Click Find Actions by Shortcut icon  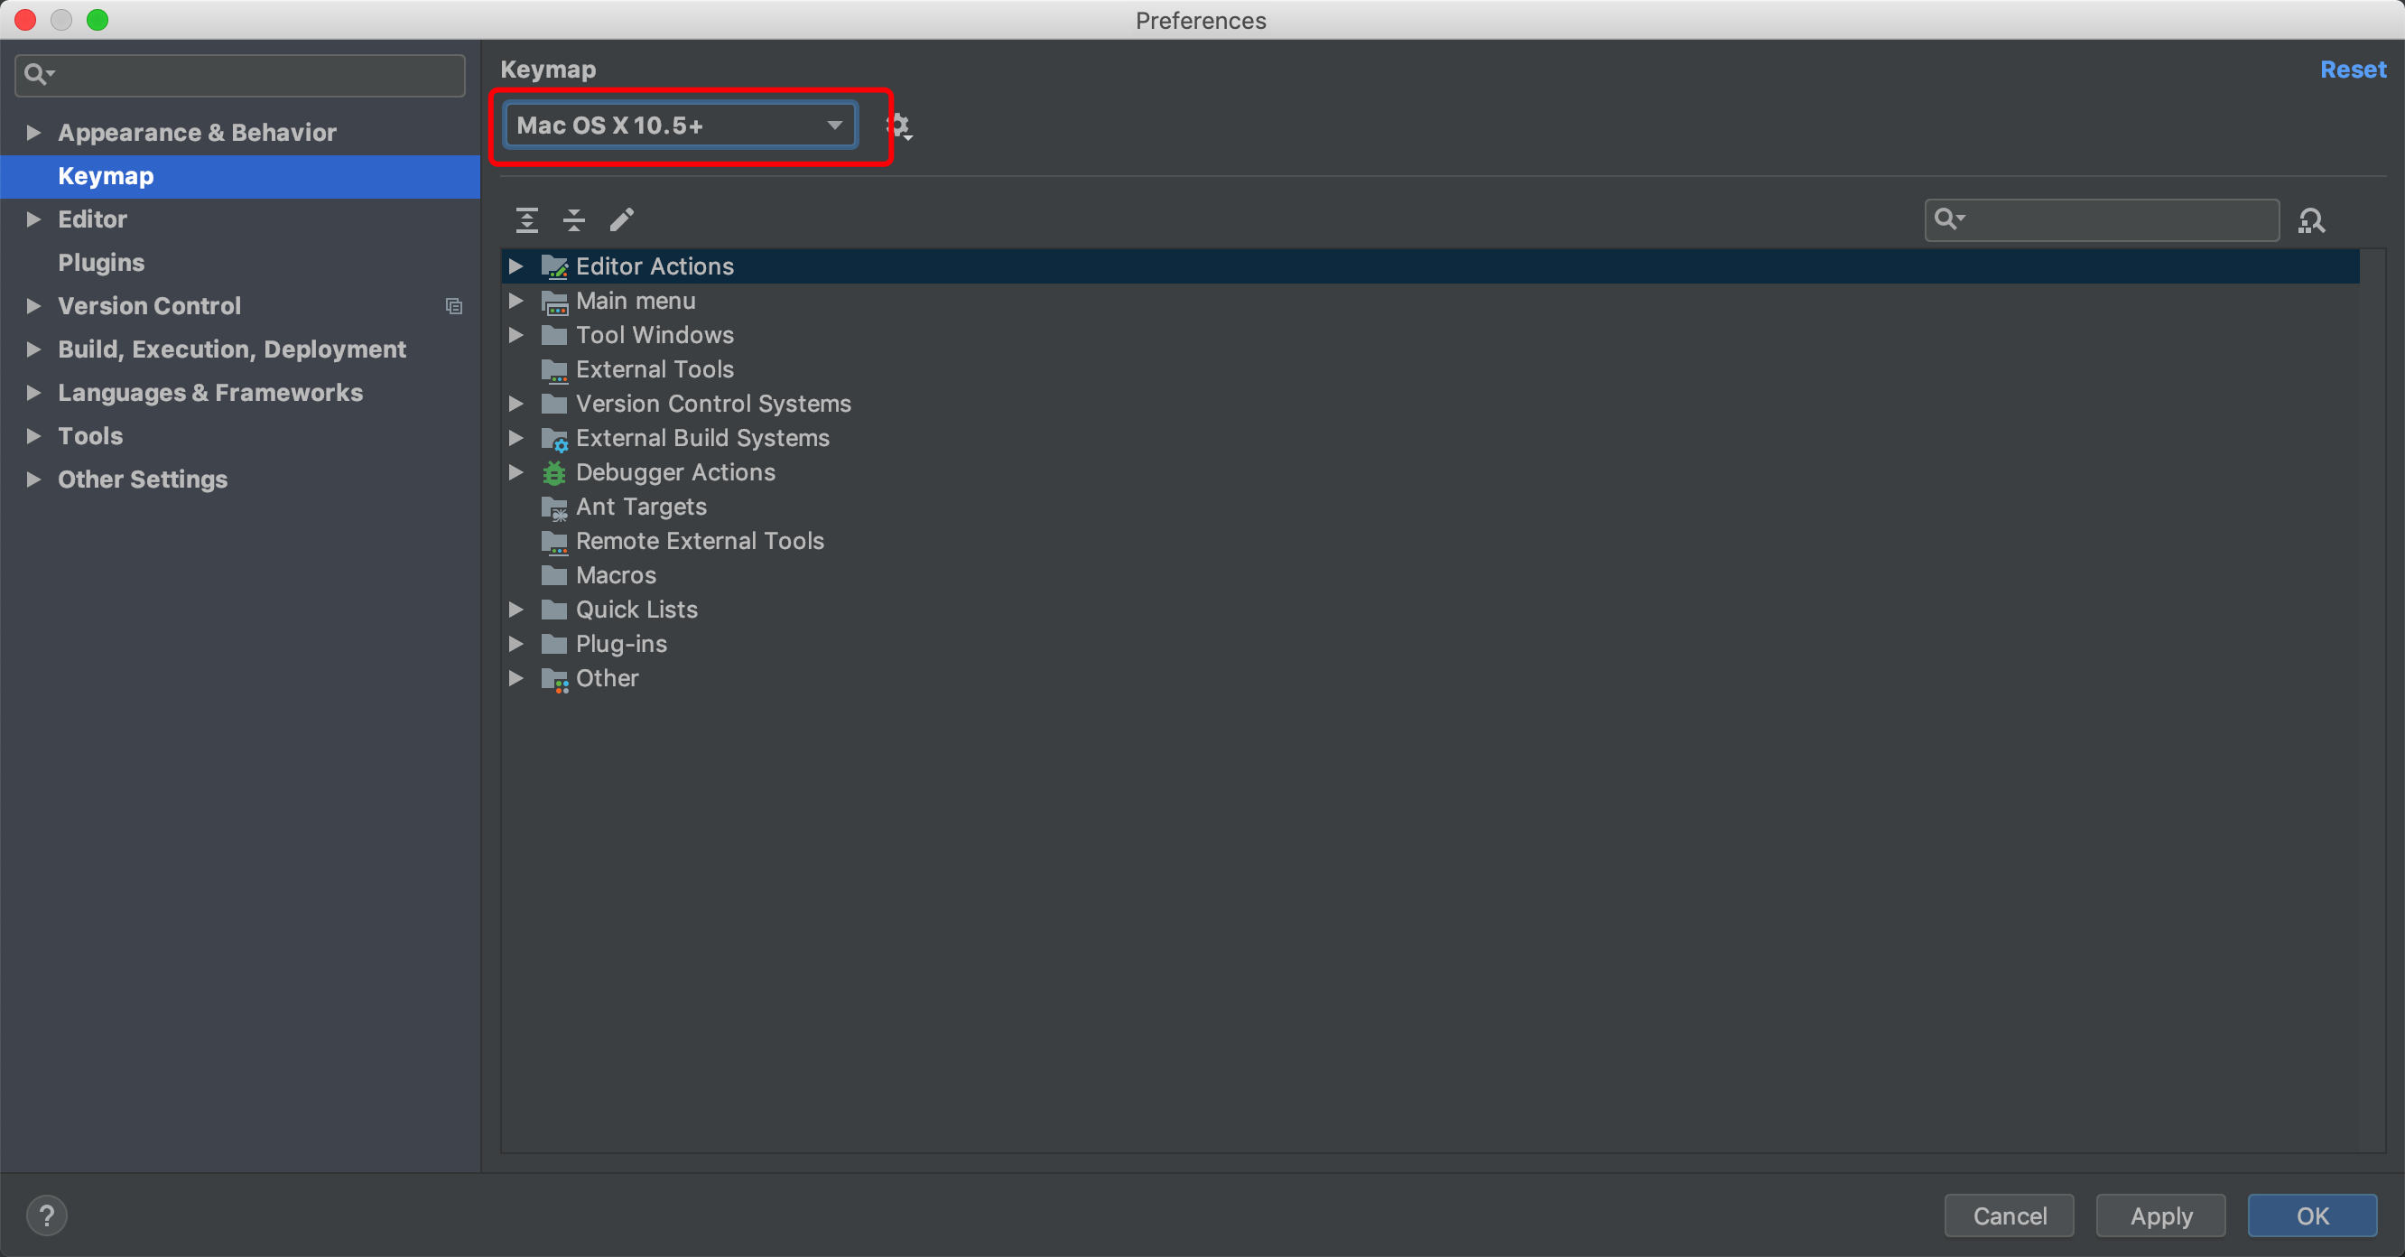(x=2312, y=220)
